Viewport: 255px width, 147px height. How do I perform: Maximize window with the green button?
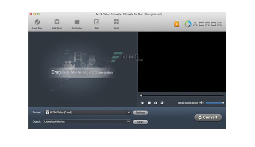point(38,14)
